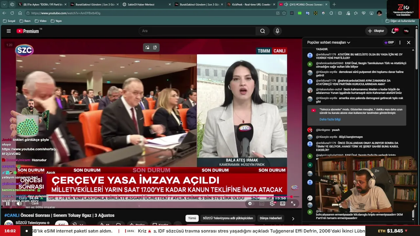This screenshot has width=420, height=236.
Task: Select SÖZCÜ Televizyonu adlı yükleyiciden chip
Action: pos(228,218)
